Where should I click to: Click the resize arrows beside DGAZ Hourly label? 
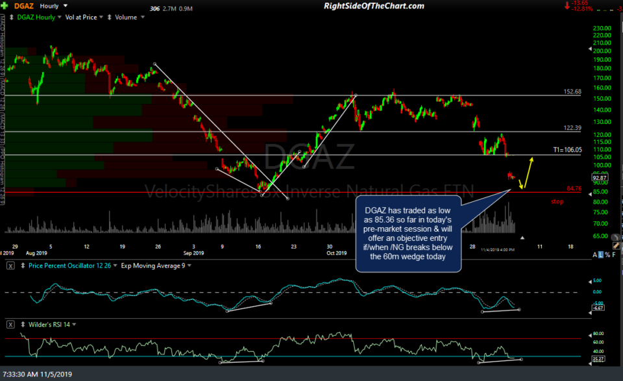point(11,17)
